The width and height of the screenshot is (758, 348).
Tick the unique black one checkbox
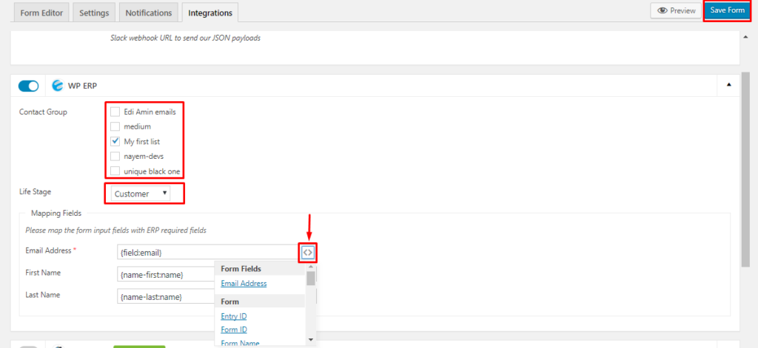[115, 171]
